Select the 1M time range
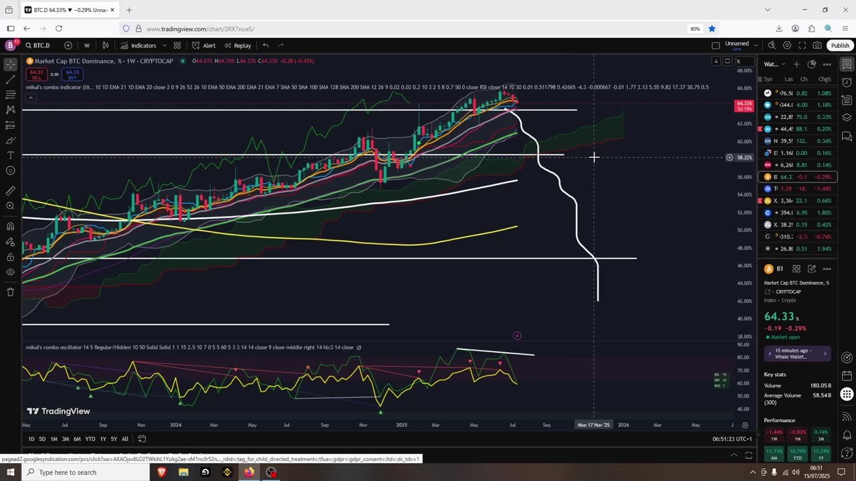 (54, 439)
